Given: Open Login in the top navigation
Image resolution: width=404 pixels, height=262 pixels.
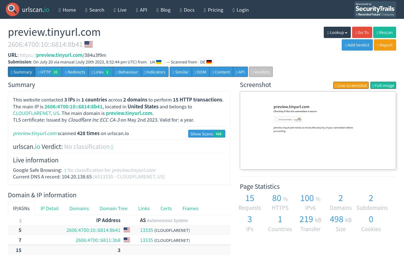Looking at the screenshot, I should pyautogui.click(x=241, y=10).
